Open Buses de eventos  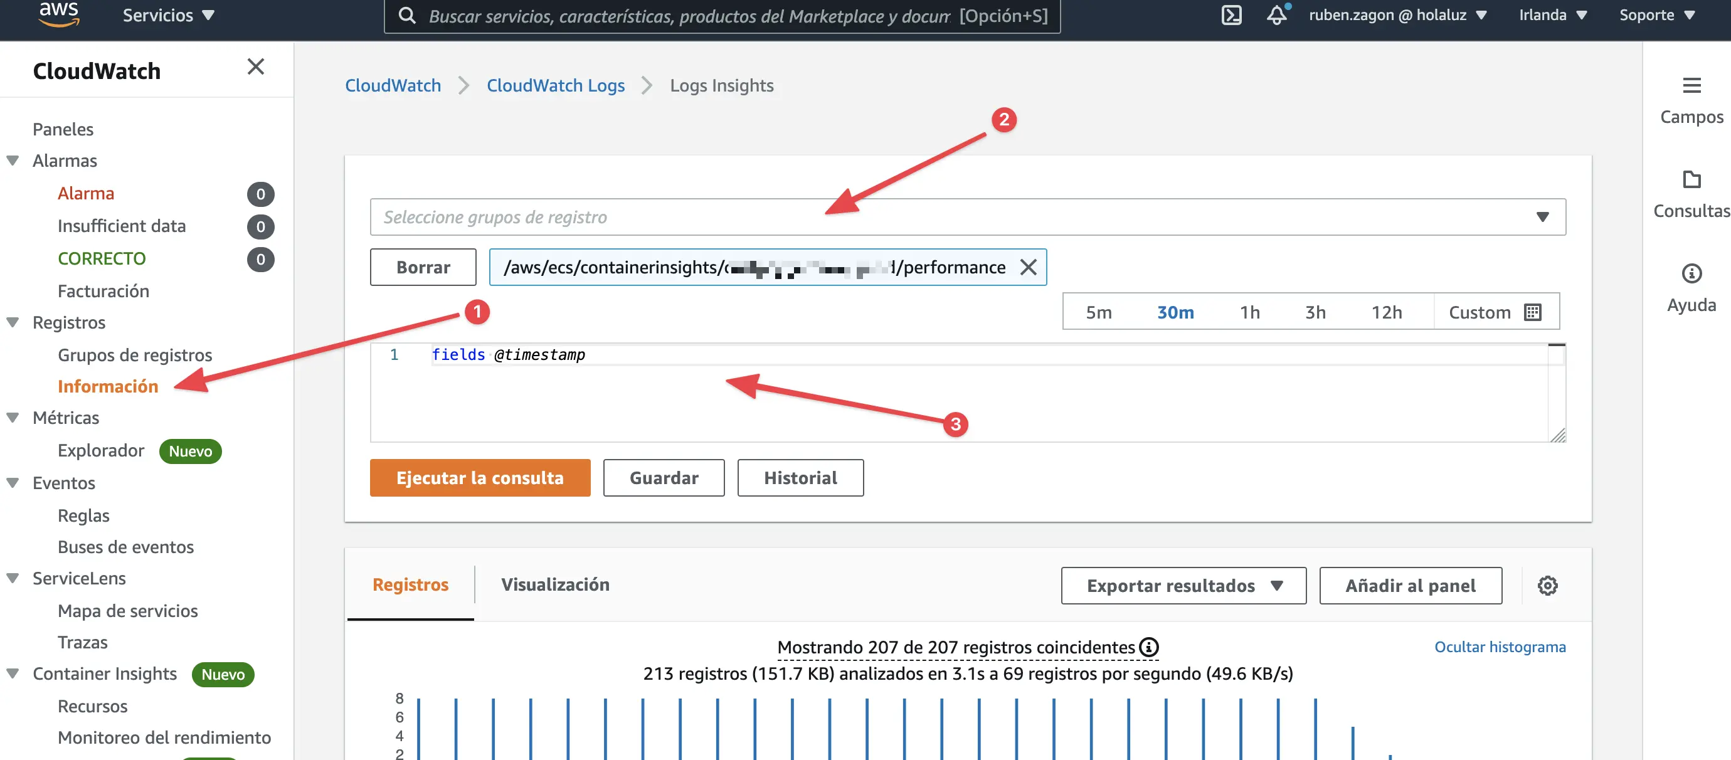click(x=125, y=547)
